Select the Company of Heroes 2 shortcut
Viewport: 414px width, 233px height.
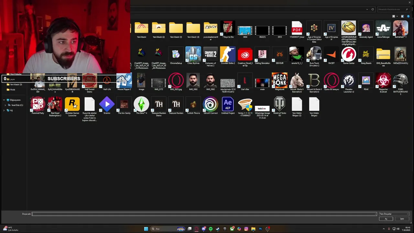(211, 57)
